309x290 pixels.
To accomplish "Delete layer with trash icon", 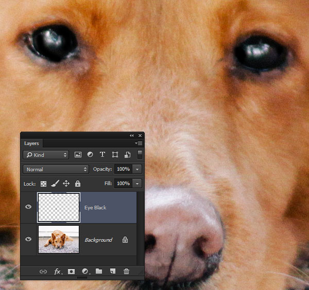I will (126, 271).
